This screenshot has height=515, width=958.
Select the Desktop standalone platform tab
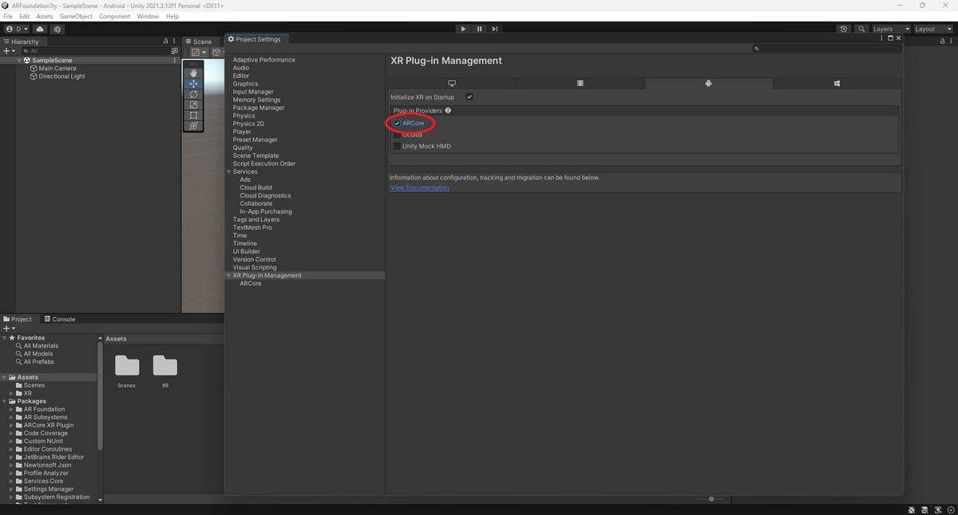click(452, 83)
